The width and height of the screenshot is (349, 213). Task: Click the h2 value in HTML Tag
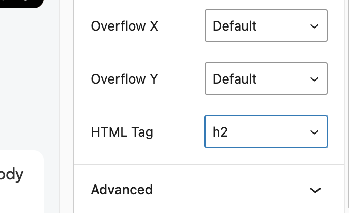(220, 132)
